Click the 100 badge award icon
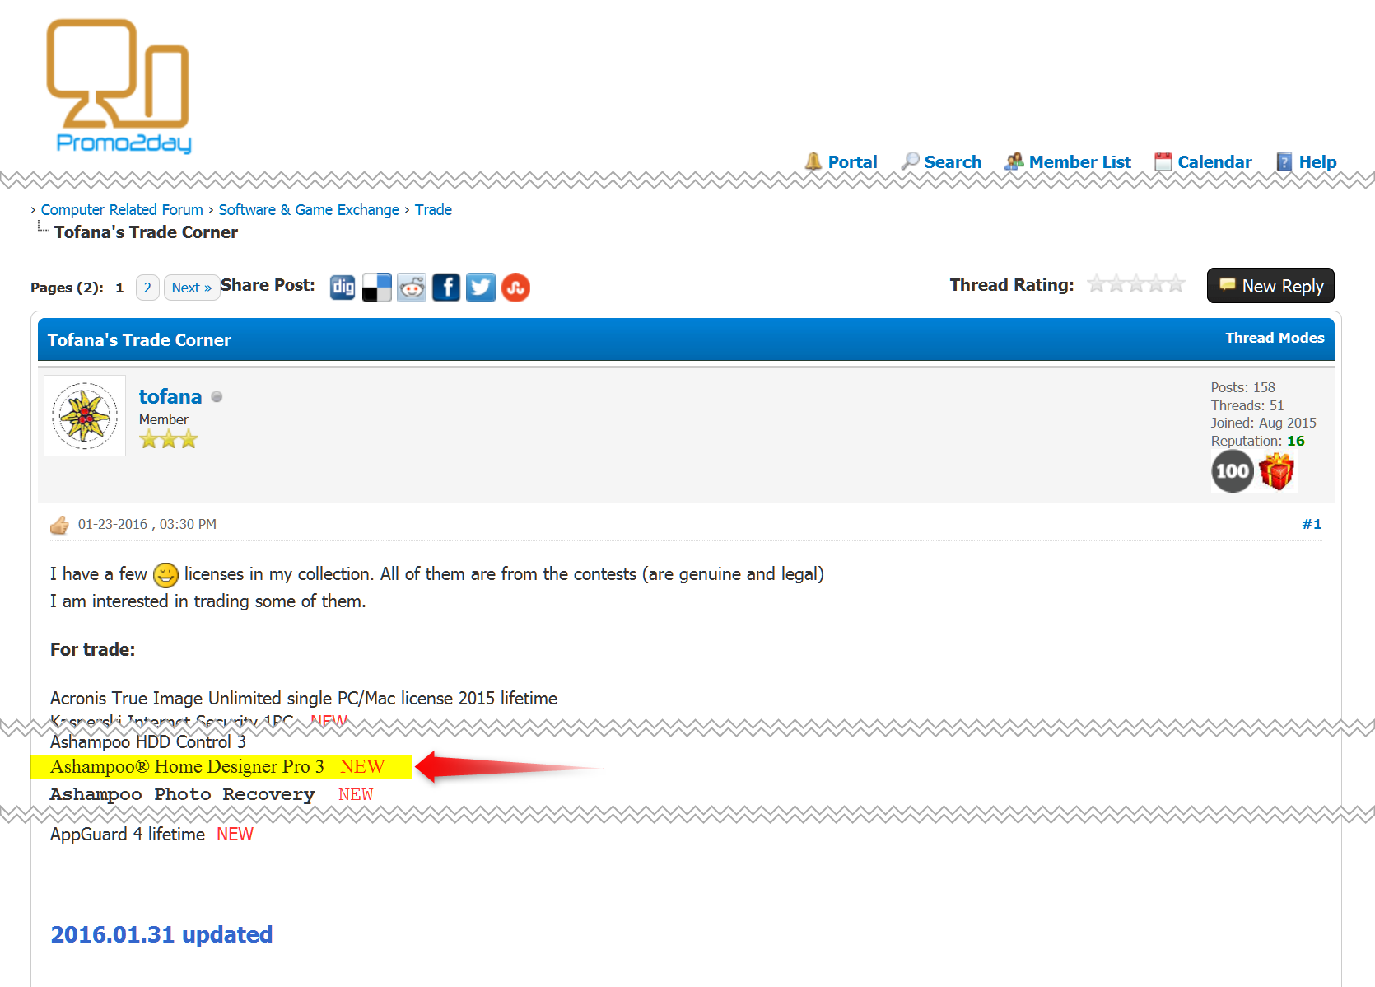 pyautogui.click(x=1232, y=472)
